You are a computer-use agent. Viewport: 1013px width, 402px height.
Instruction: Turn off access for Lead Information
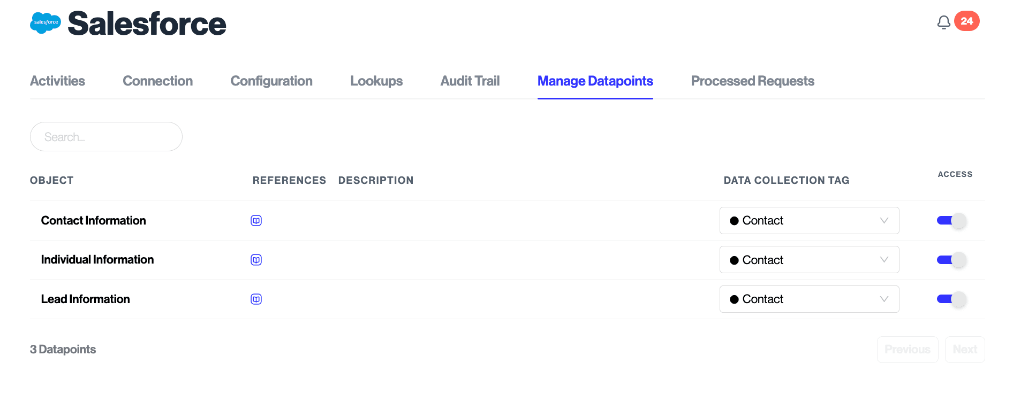pos(951,299)
